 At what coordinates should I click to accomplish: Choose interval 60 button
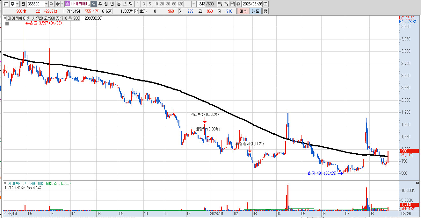click(x=174, y=4)
